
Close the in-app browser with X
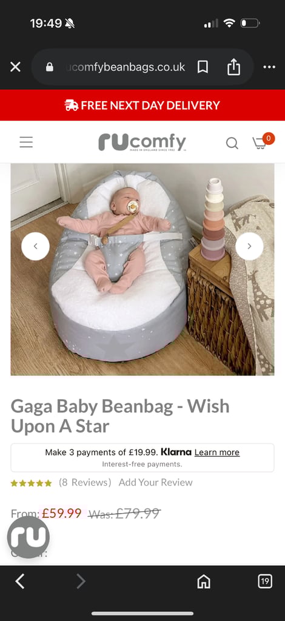coord(15,67)
